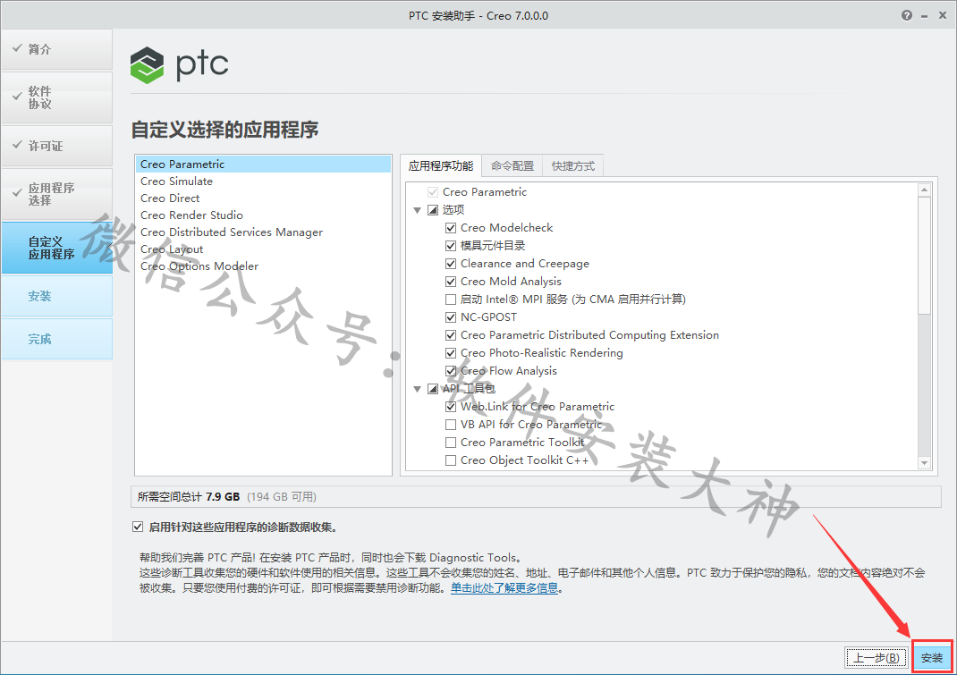Enable 启动 Intel MPI 服务 checkbox
Image resolution: width=957 pixels, height=675 pixels.
(451, 300)
